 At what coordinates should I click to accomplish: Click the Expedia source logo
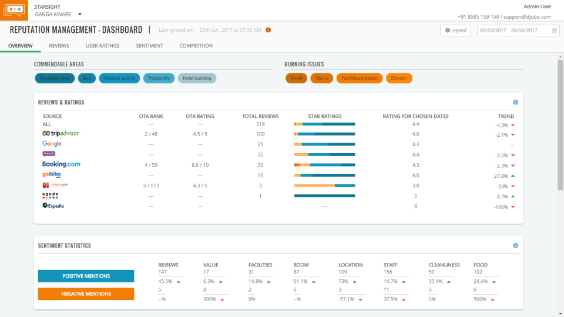click(53, 206)
